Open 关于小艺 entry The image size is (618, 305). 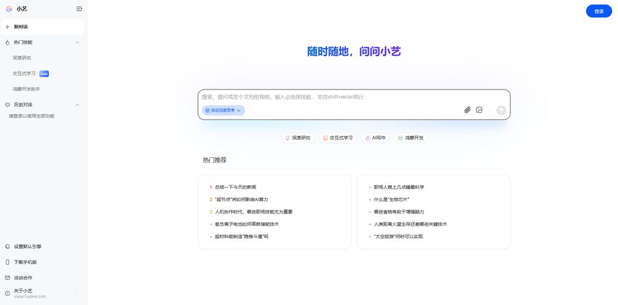click(30, 293)
